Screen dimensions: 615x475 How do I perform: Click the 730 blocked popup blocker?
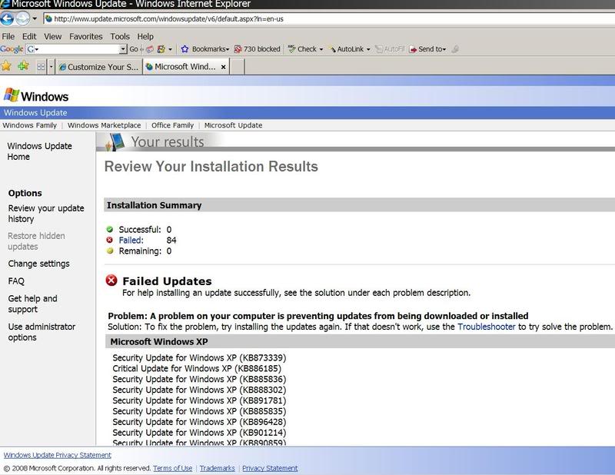258,49
